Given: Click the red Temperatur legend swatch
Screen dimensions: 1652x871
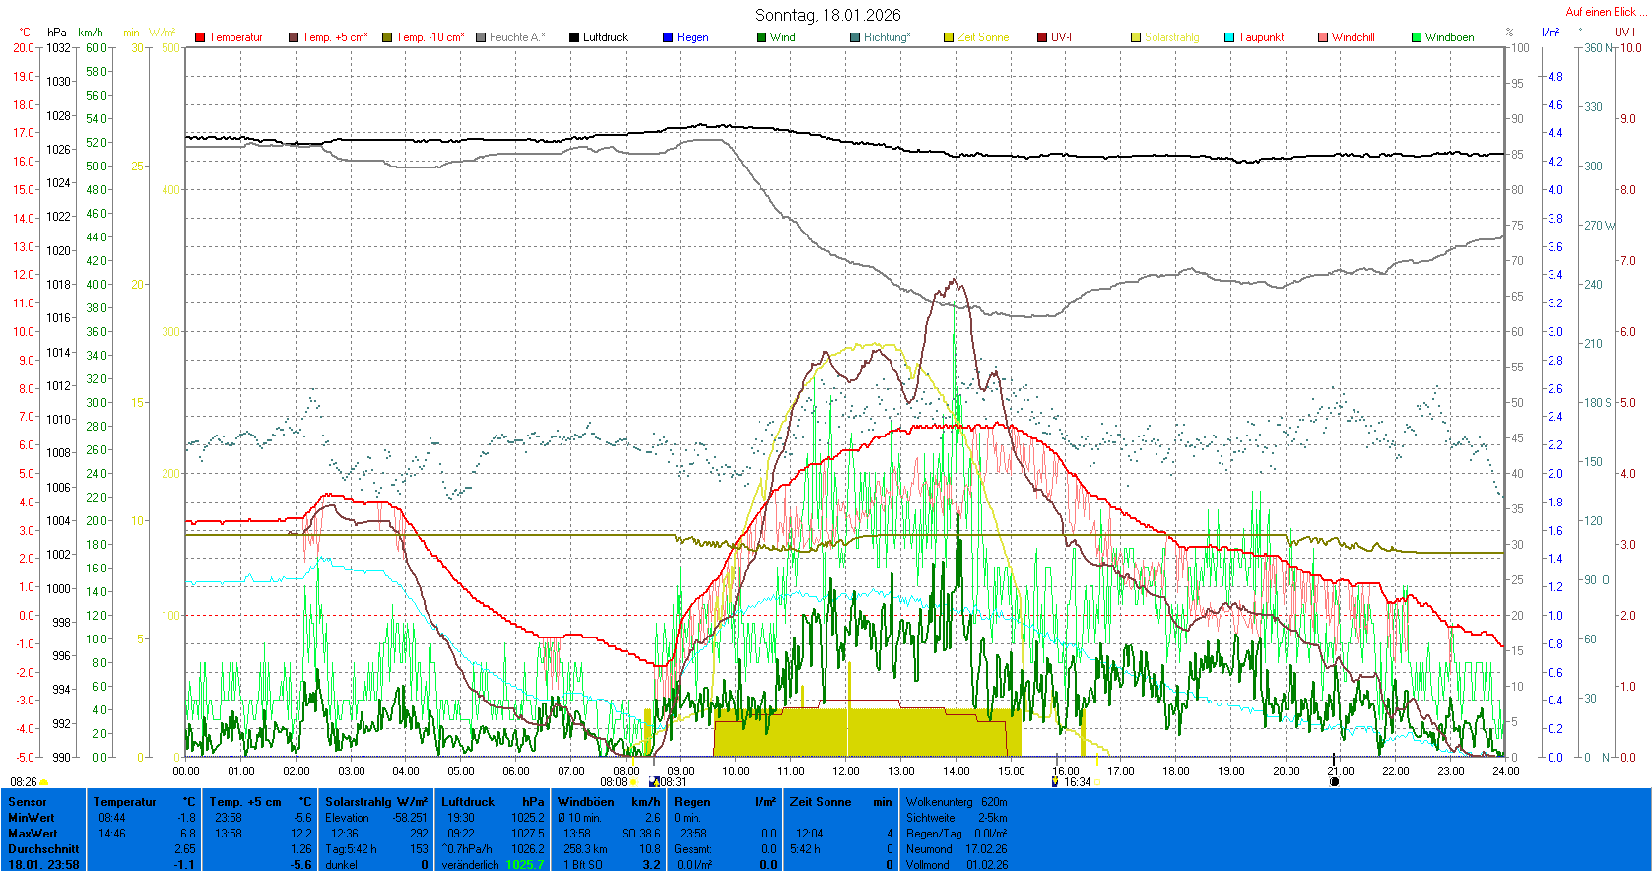Looking at the screenshot, I should pyautogui.click(x=200, y=37).
